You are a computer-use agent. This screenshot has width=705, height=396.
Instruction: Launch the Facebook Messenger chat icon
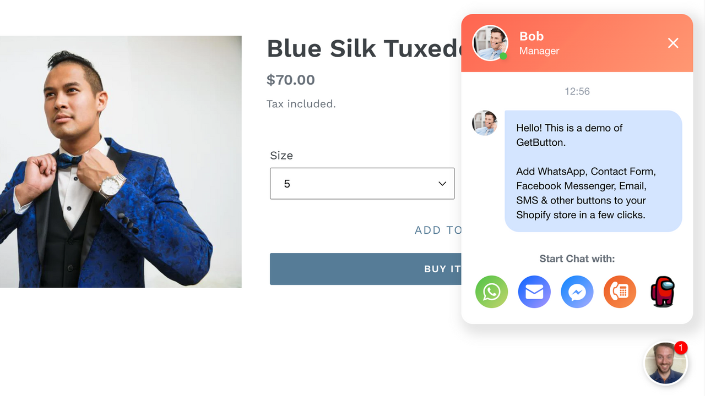pyautogui.click(x=577, y=291)
